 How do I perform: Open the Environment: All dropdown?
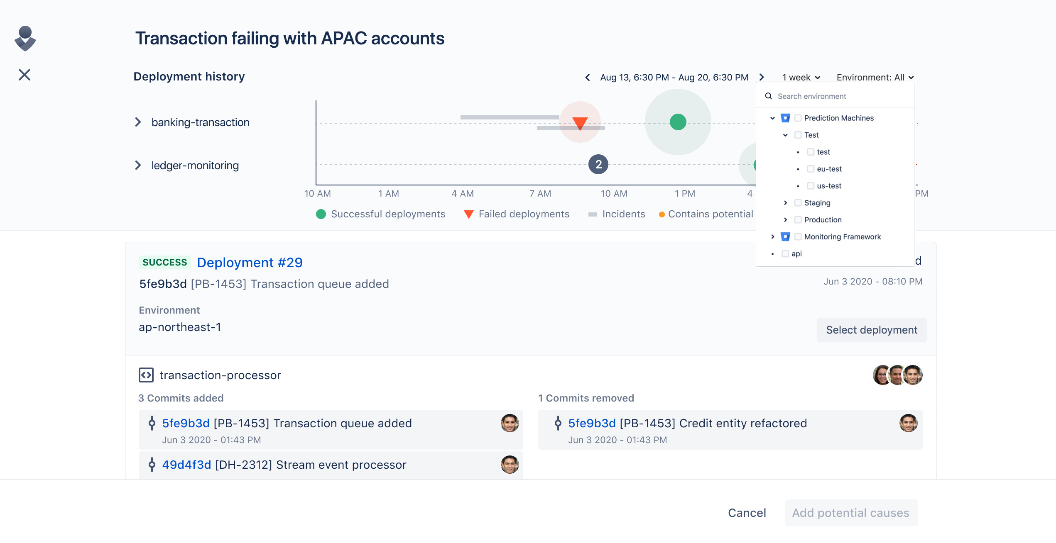[875, 78]
